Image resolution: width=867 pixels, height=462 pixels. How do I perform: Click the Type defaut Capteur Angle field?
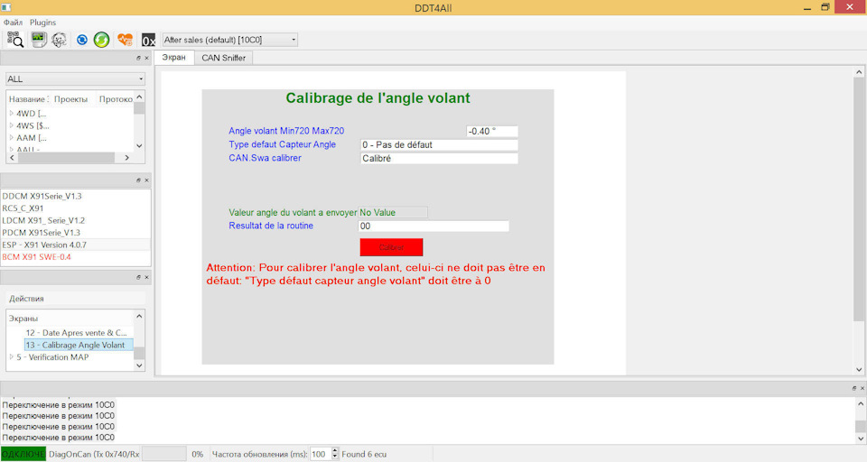(x=439, y=144)
